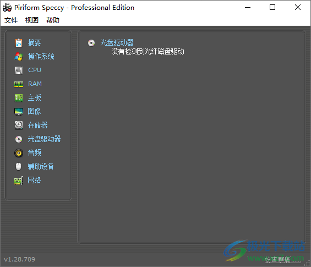This screenshot has width=311, height=267.
Task: Show the CPU information section
Action: tap(35, 70)
